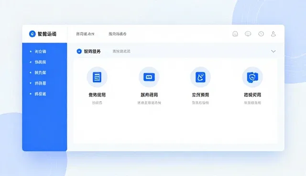Click the bold title under the document icon
The width and height of the screenshot is (306, 176).
tap(97, 95)
